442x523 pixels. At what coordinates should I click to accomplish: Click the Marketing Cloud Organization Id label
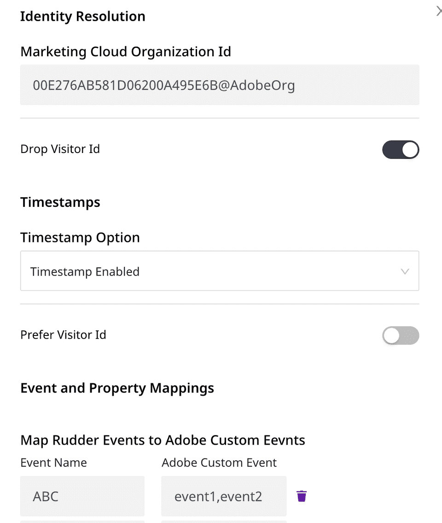coord(126,52)
